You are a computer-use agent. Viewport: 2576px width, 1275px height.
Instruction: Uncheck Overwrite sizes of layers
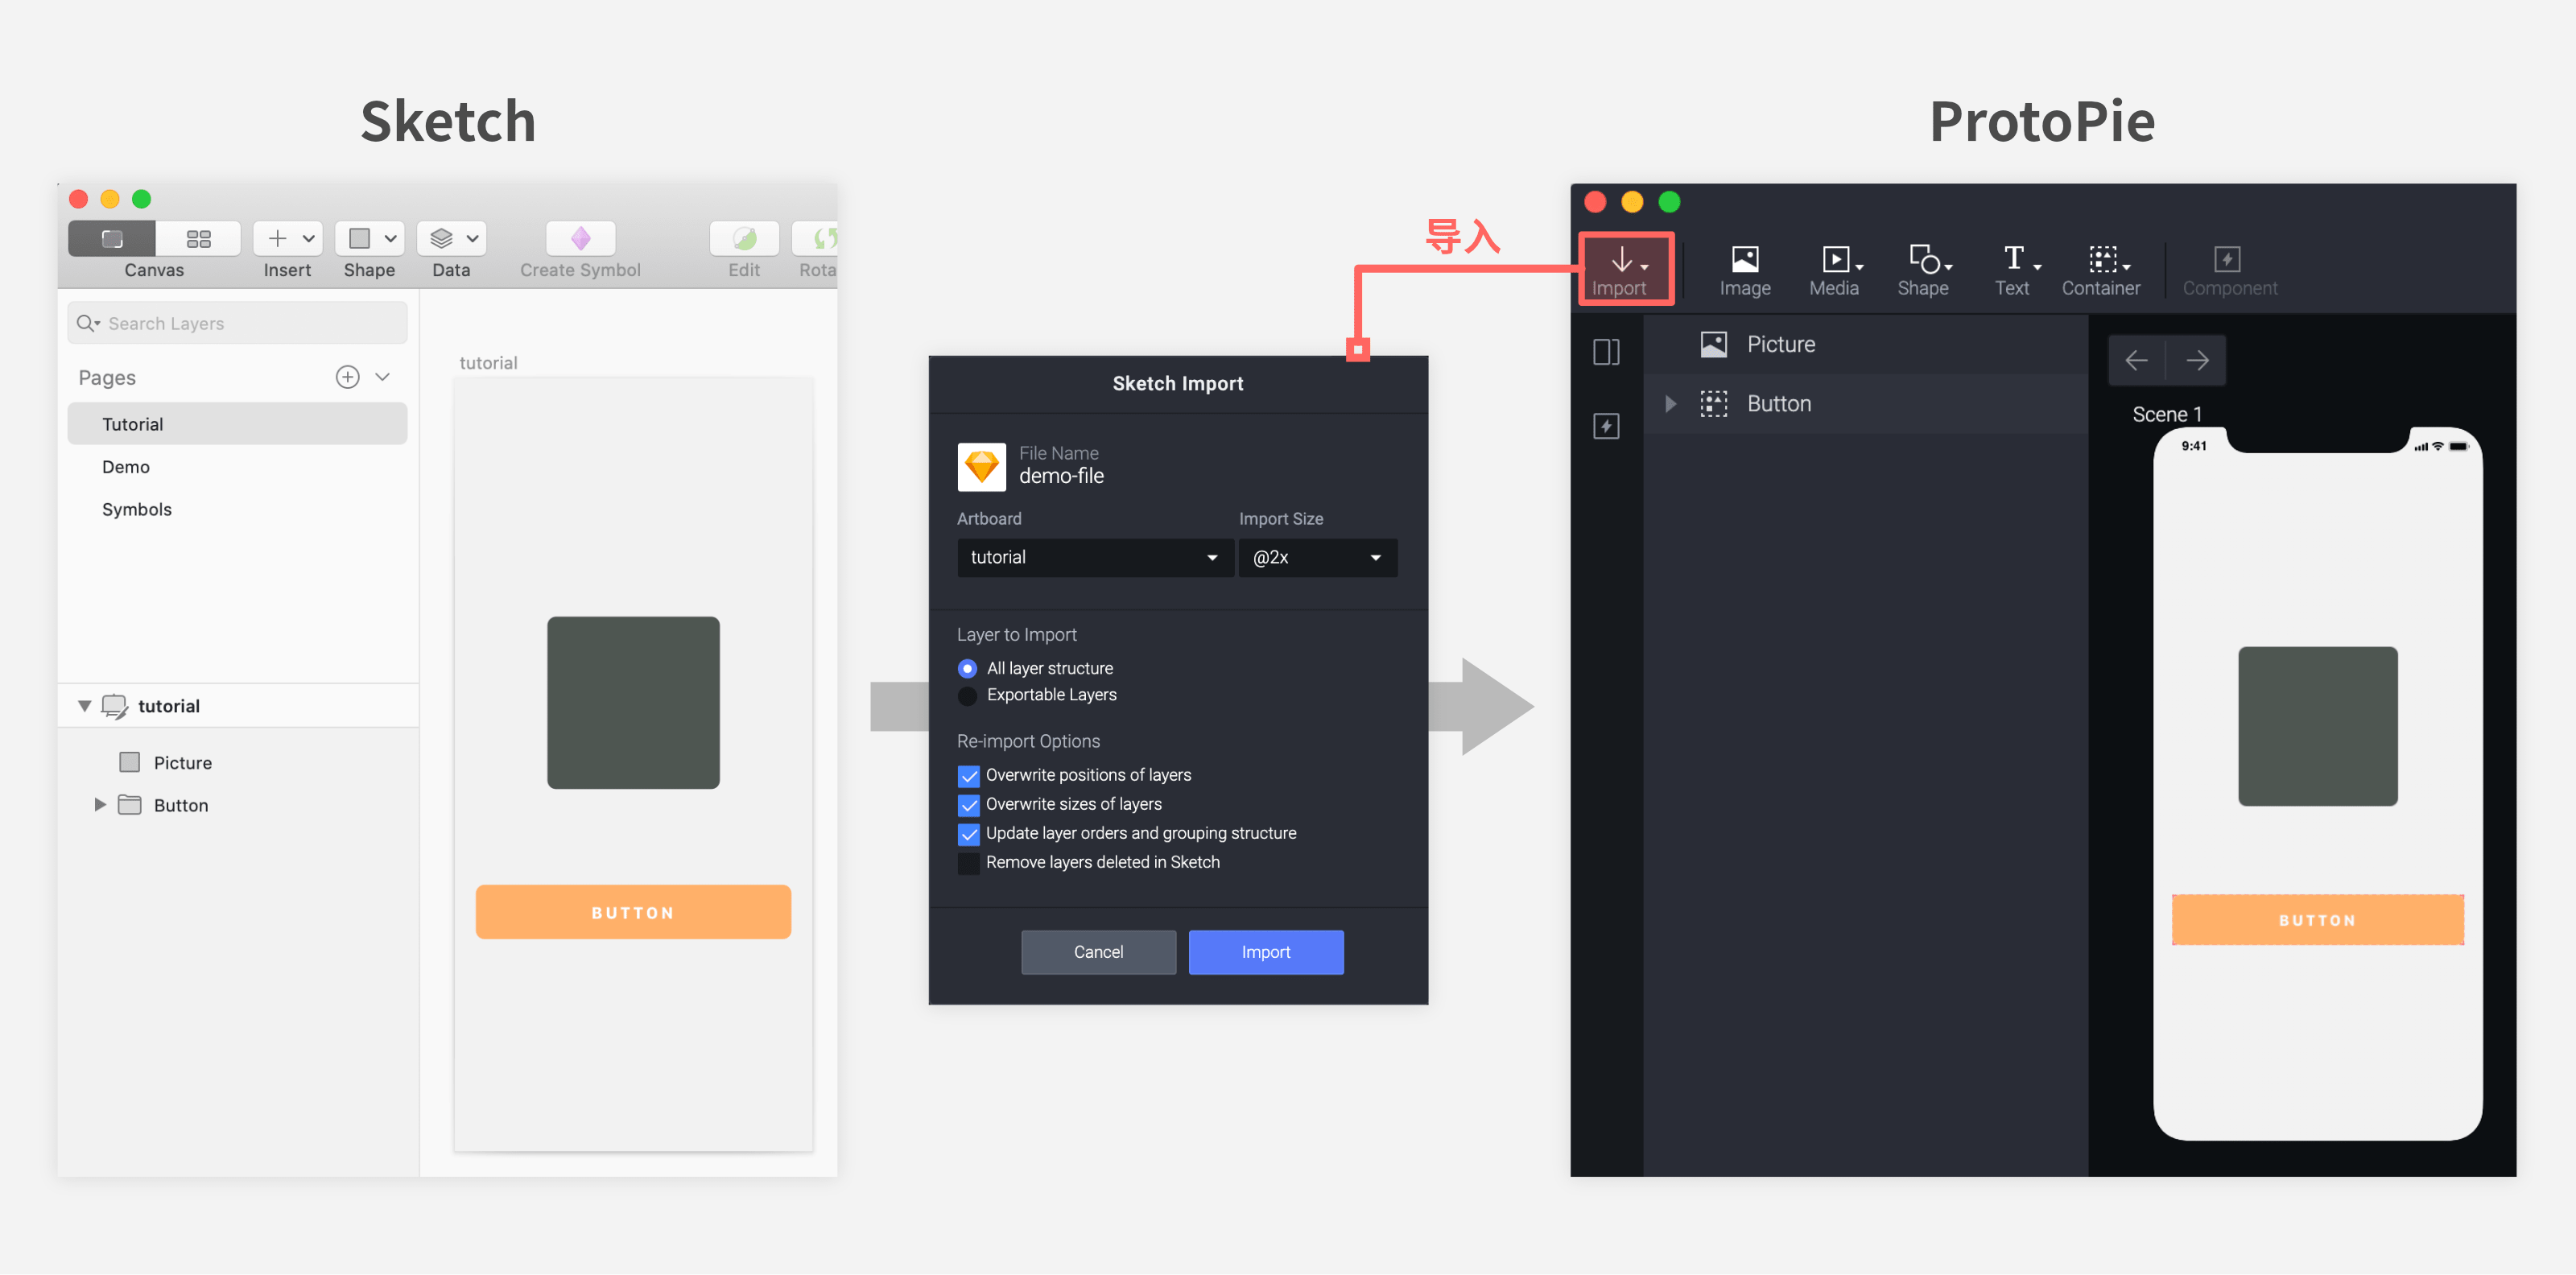(968, 805)
